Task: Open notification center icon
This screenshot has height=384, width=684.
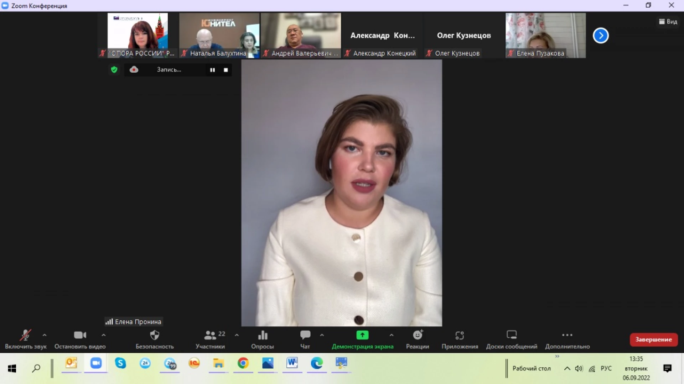Action: tap(667, 368)
